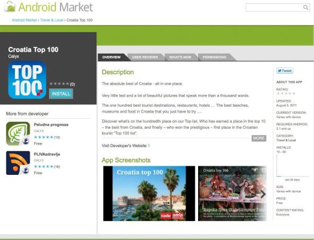The width and height of the screenshot is (314, 240).
Task: Click the Croatia Top 100 app icon
Action: [x=27, y=80]
